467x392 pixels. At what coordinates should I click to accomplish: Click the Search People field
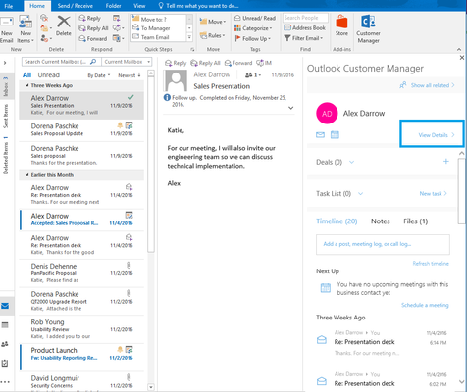(x=305, y=18)
